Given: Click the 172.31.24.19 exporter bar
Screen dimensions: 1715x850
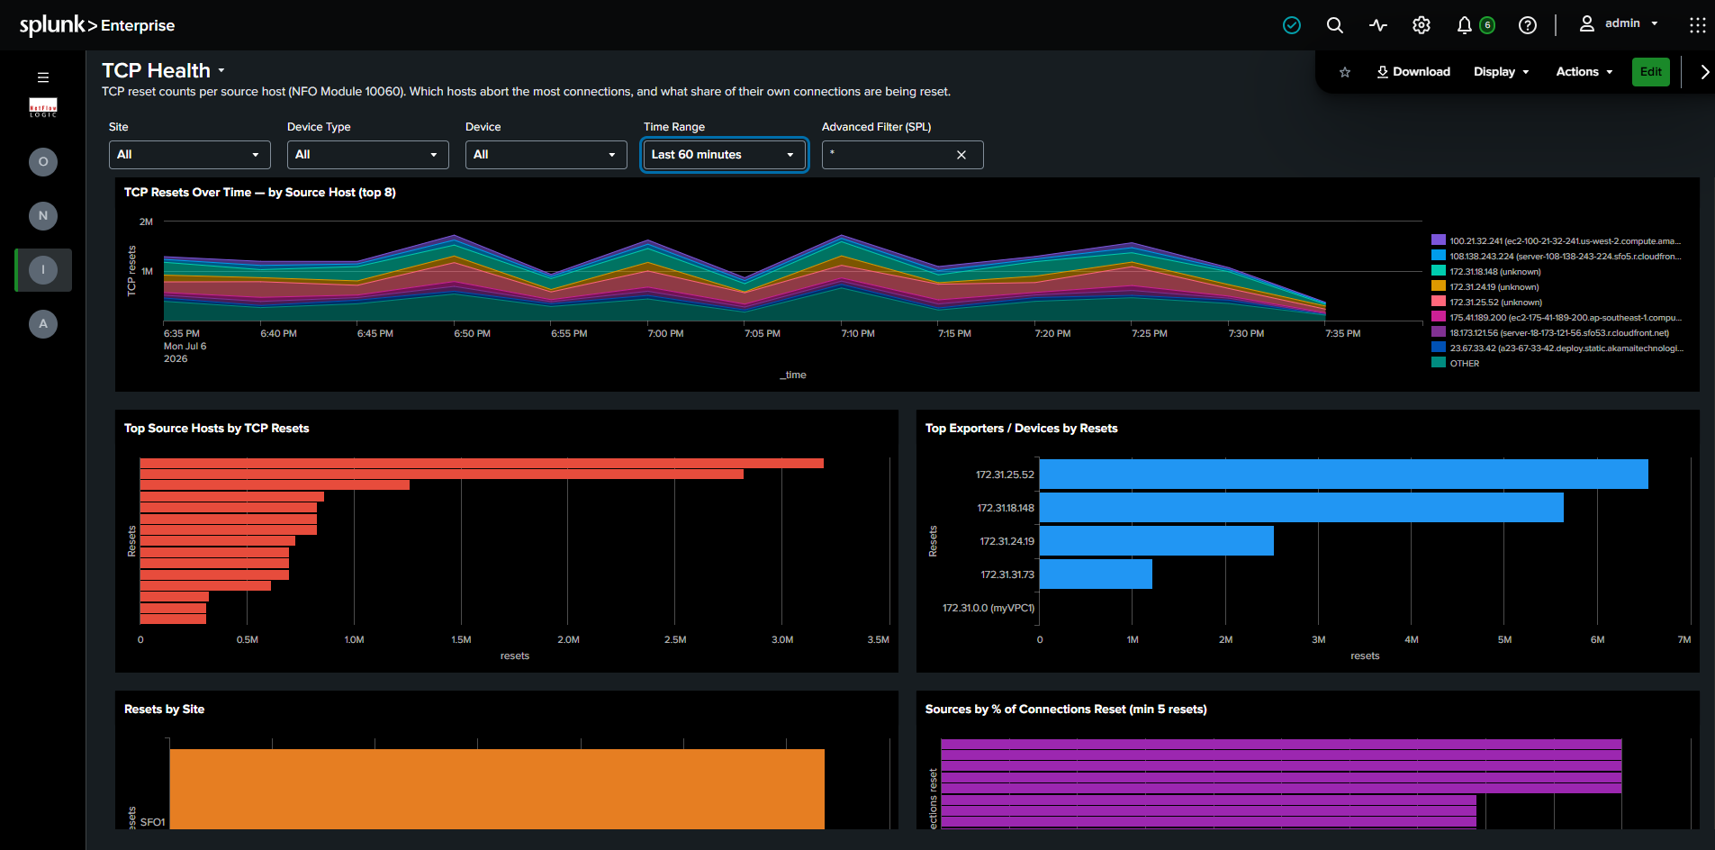Looking at the screenshot, I should tap(1157, 541).
